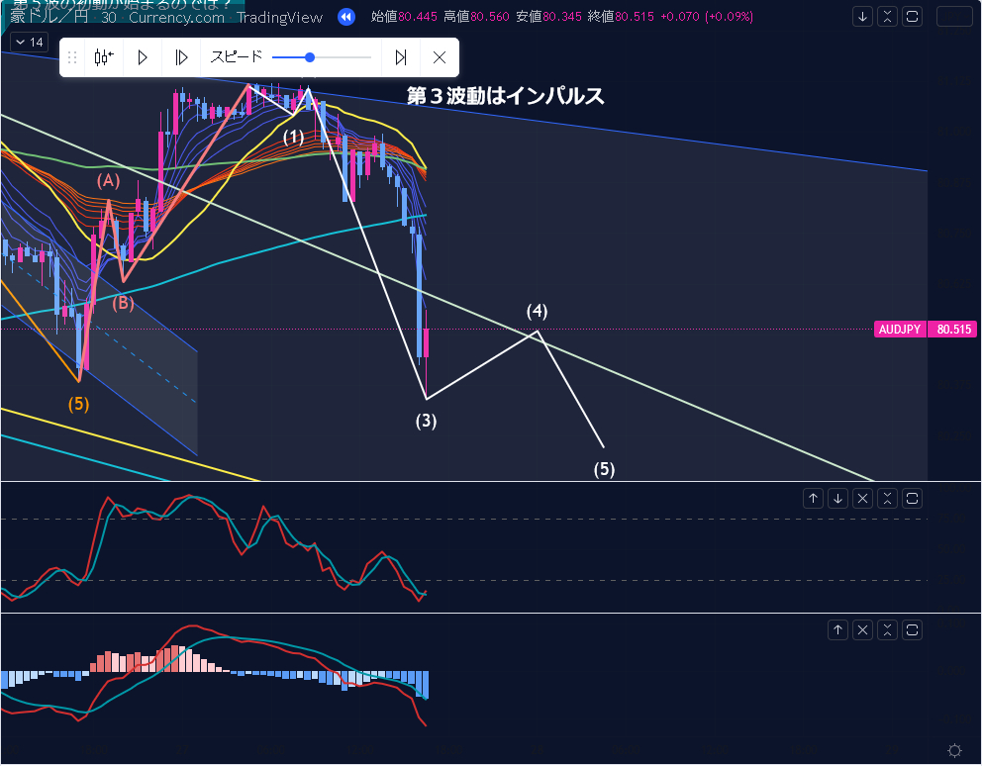Move the oscillator pane up
This screenshot has width=982, height=766.
click(814, 498)
